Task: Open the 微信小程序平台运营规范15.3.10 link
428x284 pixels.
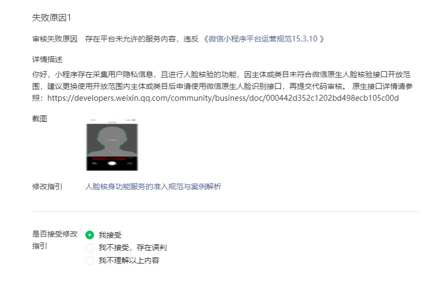Action: [263, 39]
